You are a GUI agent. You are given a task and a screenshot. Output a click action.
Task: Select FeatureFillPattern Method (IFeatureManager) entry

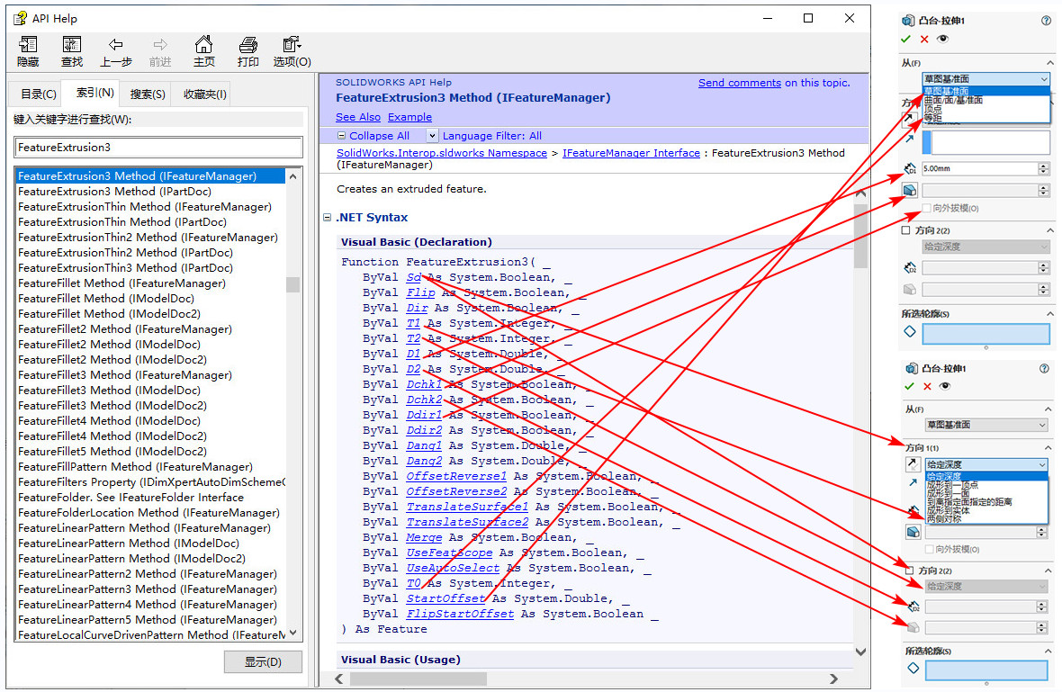coord(136,466)
